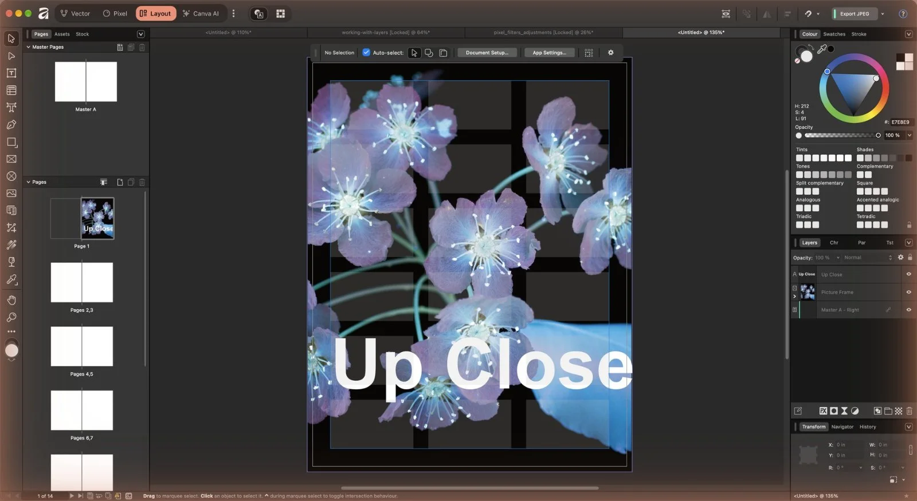Image resolution: width=917 pixels, height=501 pixels.
Task: Select the Colour Picker eyedropper tool
Action: pyautogui.click(x=11, y=279)
